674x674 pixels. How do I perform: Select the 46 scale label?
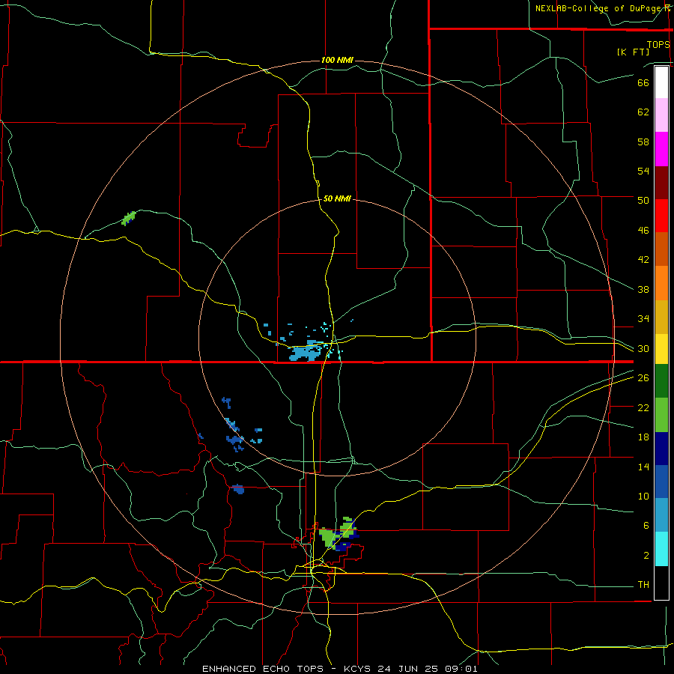[x=643, y=231]
